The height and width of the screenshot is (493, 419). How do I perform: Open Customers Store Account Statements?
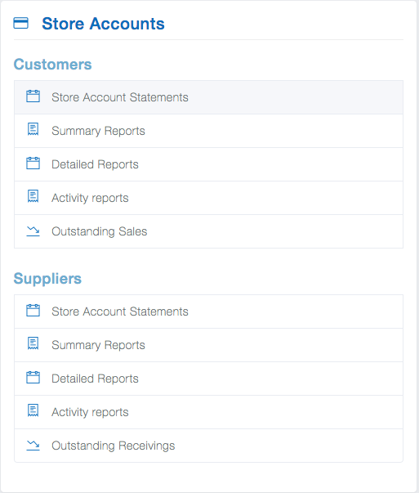pos(208,97)
